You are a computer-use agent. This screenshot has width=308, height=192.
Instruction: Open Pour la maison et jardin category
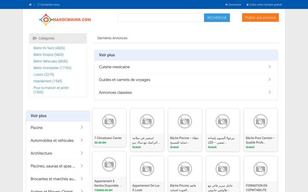click(x=51, y=90)
